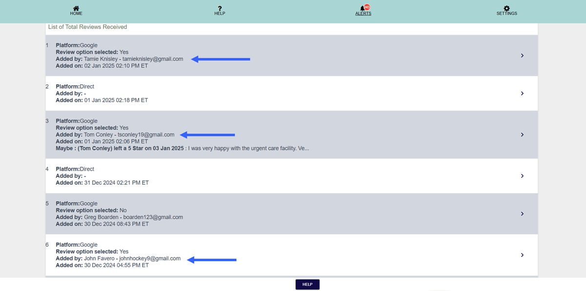Expand Tom Conley's 5 Star review

click(522, 135)
